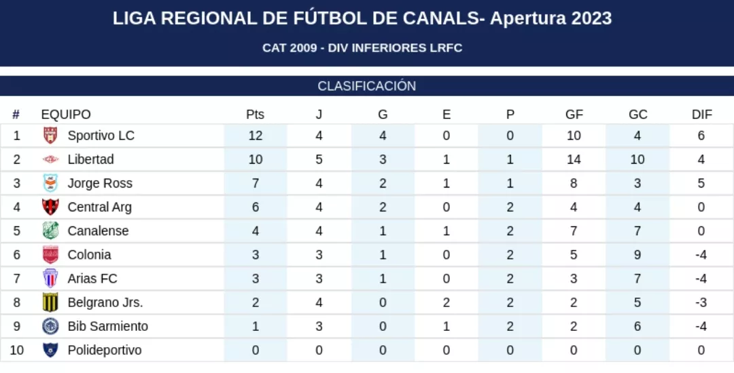The image size is (734, 373).
Task: Open the Sportivo LC team name
Action: (x=101, y=135)
